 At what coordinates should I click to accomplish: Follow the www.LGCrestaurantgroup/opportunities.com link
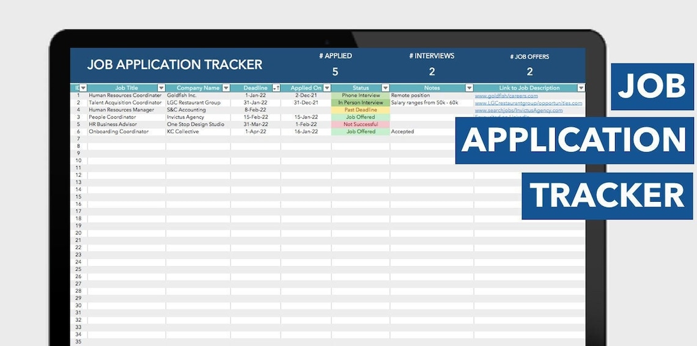[528, 103]
